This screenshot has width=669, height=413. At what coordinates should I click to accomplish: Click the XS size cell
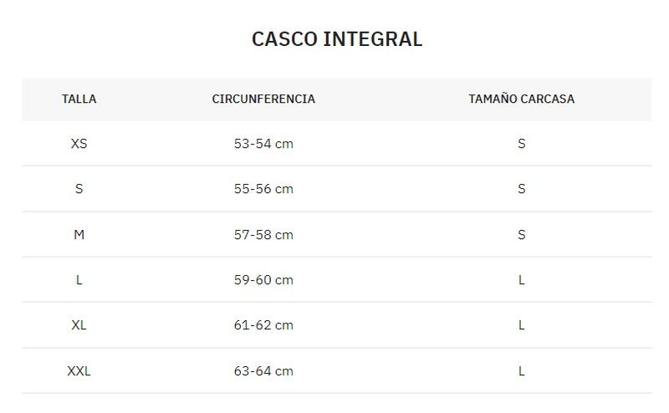(x=79, y=144)
